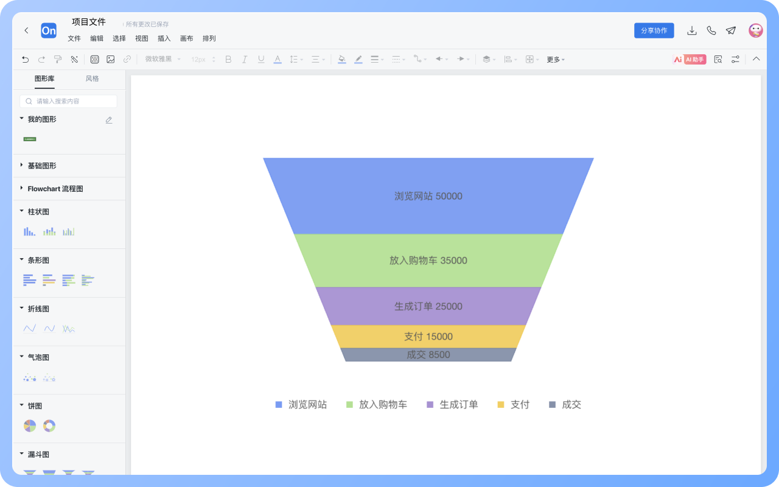Click the shape library search field
This screenshot has height=487, width=779.
tap(69, 101)
